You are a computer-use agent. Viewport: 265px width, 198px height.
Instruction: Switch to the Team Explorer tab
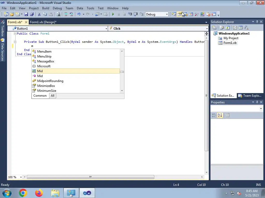click(250, 96)
